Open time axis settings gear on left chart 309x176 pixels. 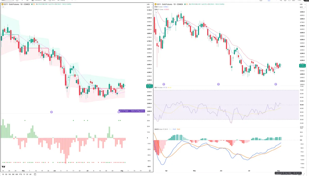(150, 171)
